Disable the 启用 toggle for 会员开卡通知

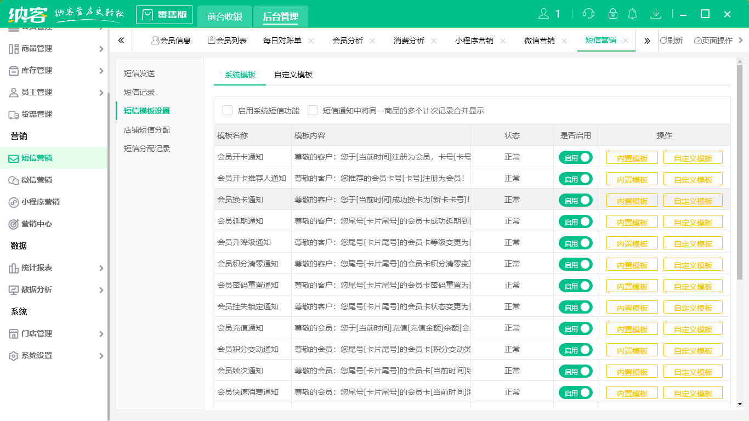(575, 157)
